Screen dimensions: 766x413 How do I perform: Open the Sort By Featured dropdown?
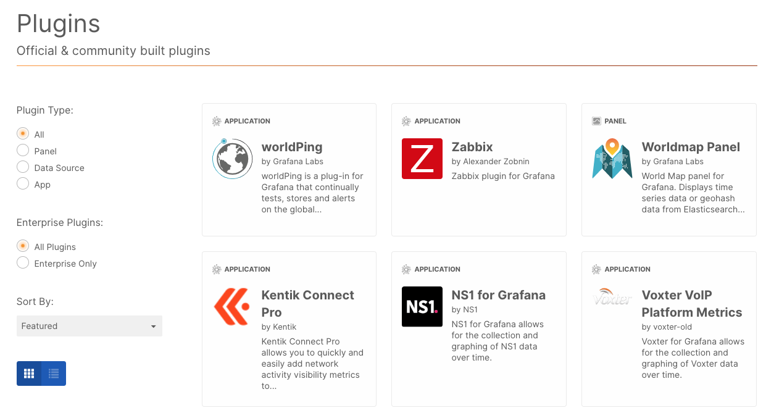[x=90, y=326]
